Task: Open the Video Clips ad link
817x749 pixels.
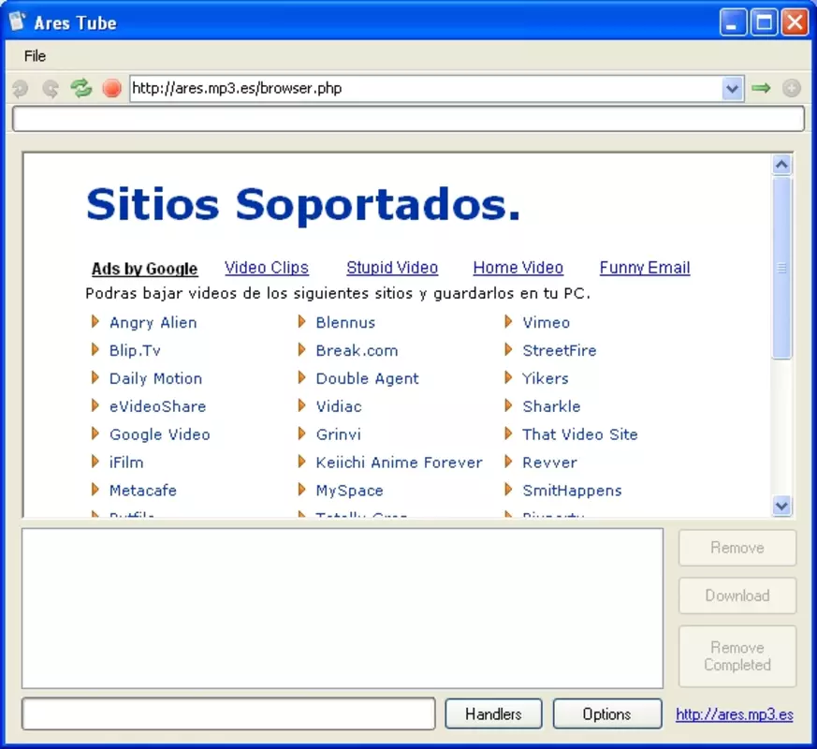Action: (x=267, y=268)
